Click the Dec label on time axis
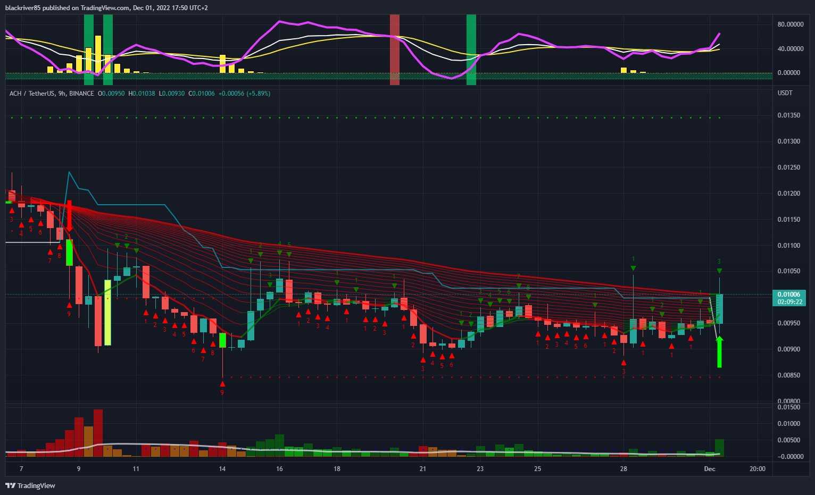 click(710, 469)
